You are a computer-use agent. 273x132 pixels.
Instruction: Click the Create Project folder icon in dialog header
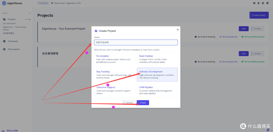click(96, 31)
